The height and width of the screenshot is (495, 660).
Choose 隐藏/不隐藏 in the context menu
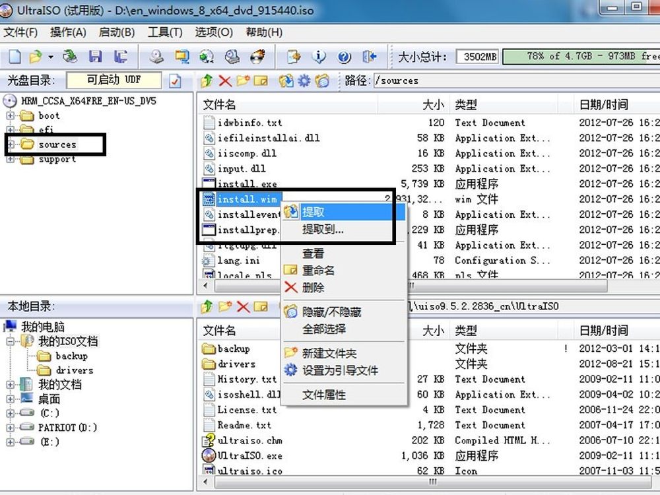pyautogui.click(x=344, y=312)
